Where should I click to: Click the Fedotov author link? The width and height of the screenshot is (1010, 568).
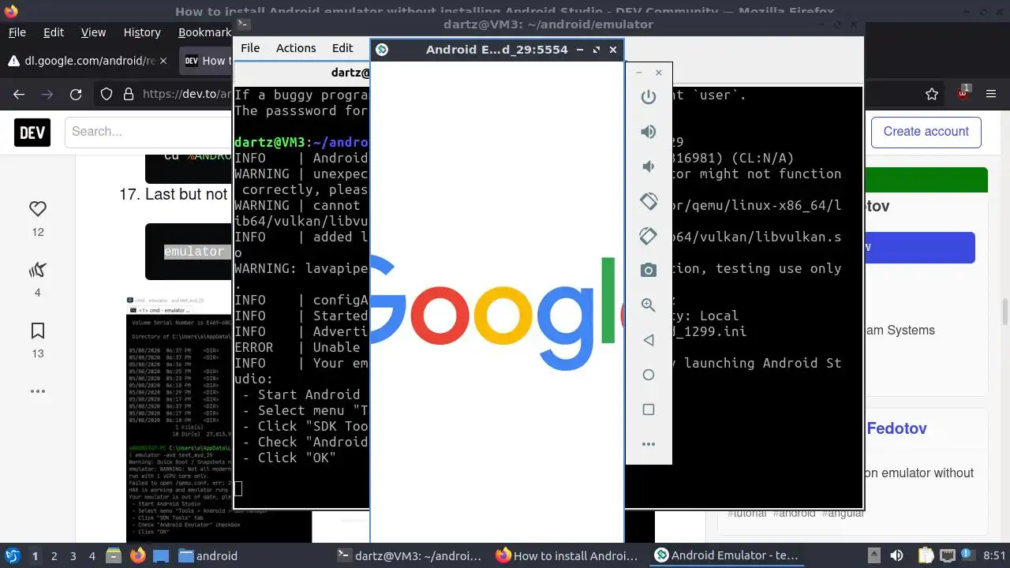pos(896,428)
